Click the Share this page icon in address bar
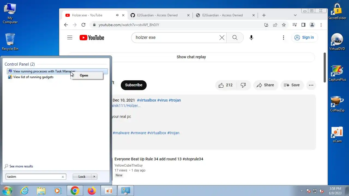Image resolution: width=349 pixels, height=196 pixels. tap(275, 25)
